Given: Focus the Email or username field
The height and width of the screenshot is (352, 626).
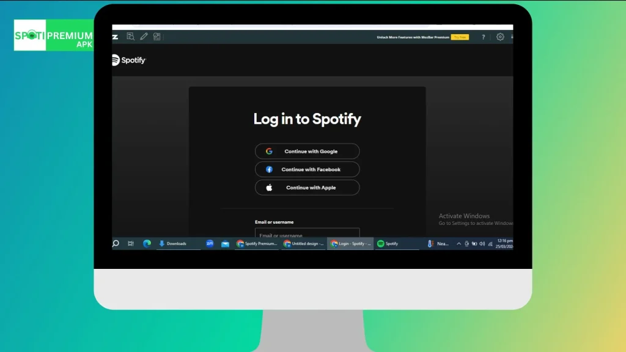Looking at the screenshot, I should pos(307,233).
